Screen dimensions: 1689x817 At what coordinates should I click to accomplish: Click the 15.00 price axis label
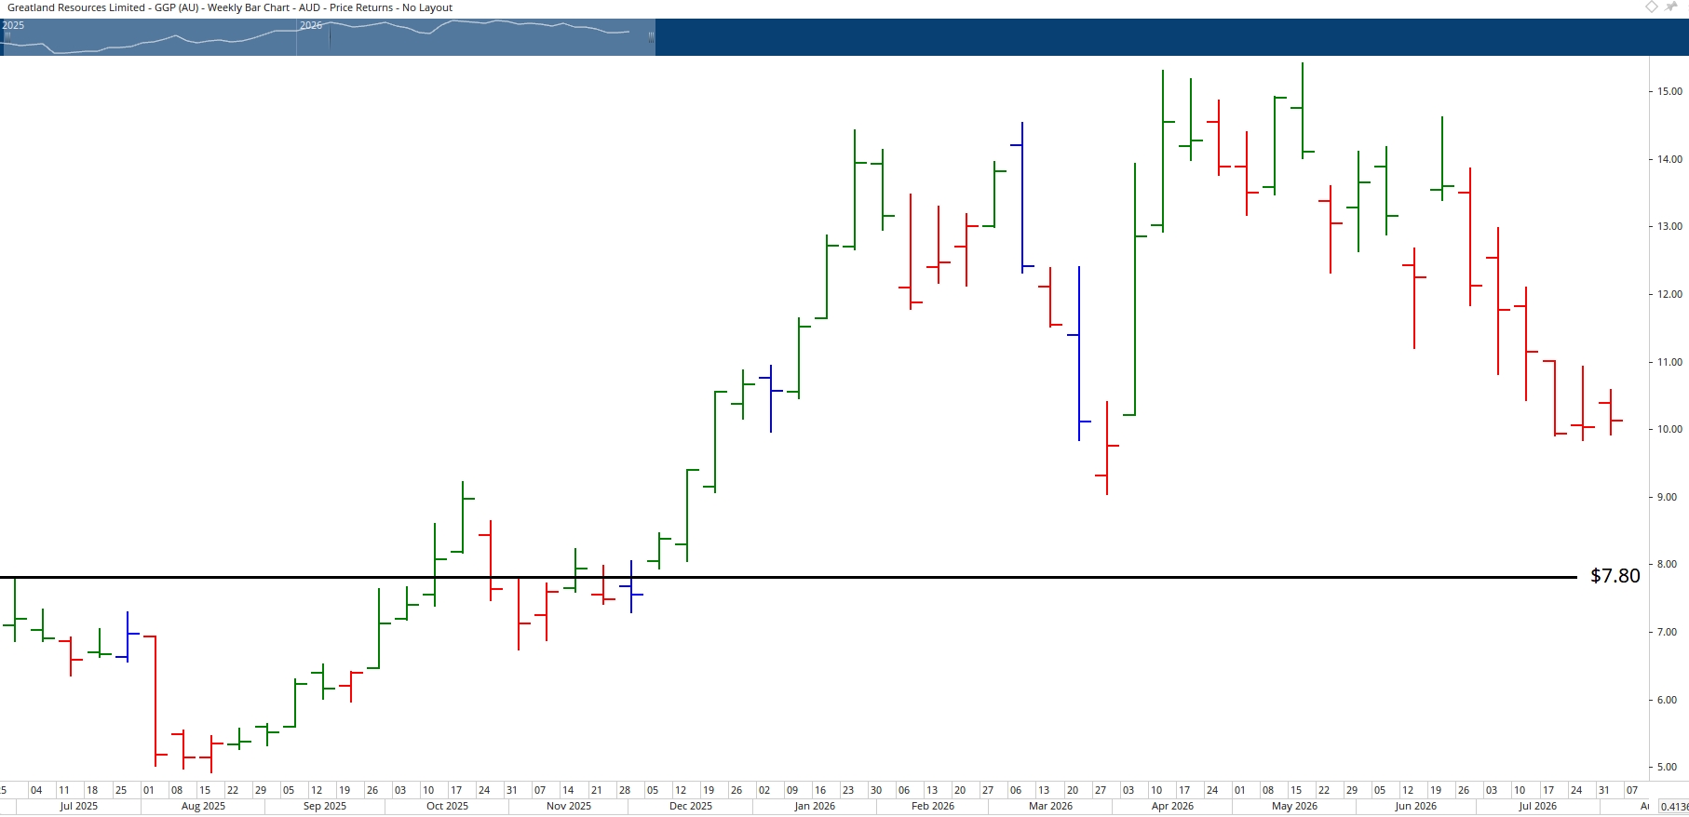[1669, 91]
